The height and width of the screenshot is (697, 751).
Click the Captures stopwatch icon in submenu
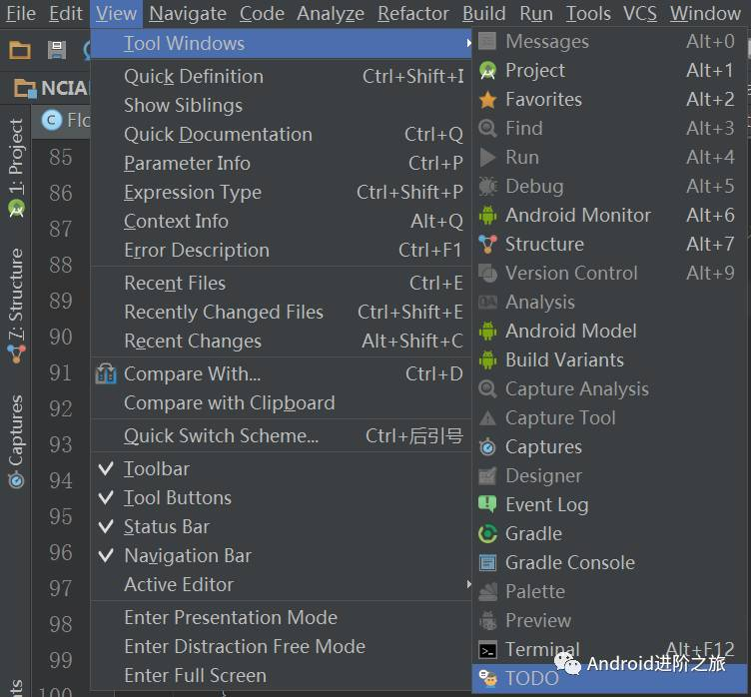[487, 447]
